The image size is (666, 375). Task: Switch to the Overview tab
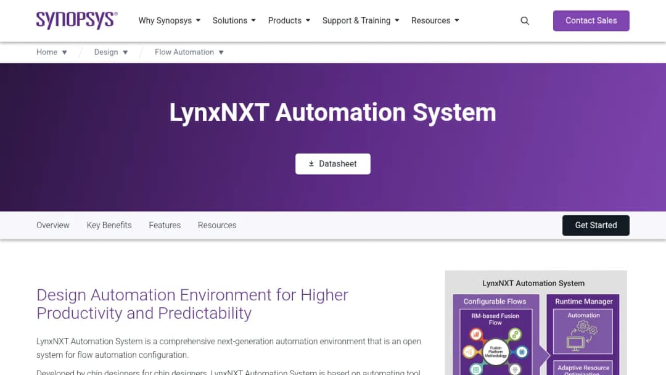[52, 225]
